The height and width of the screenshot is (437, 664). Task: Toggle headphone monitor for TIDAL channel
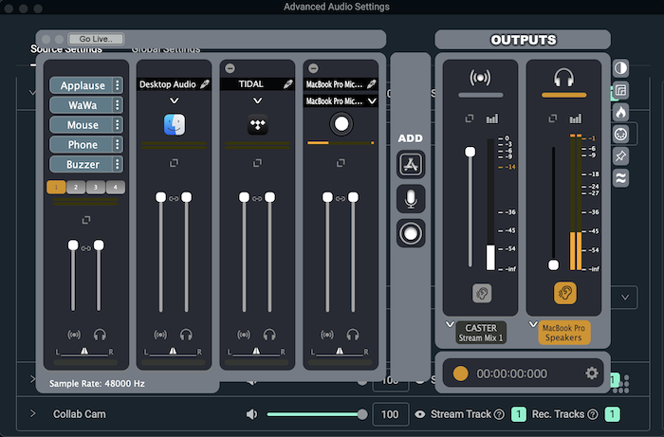coord(269,335)
